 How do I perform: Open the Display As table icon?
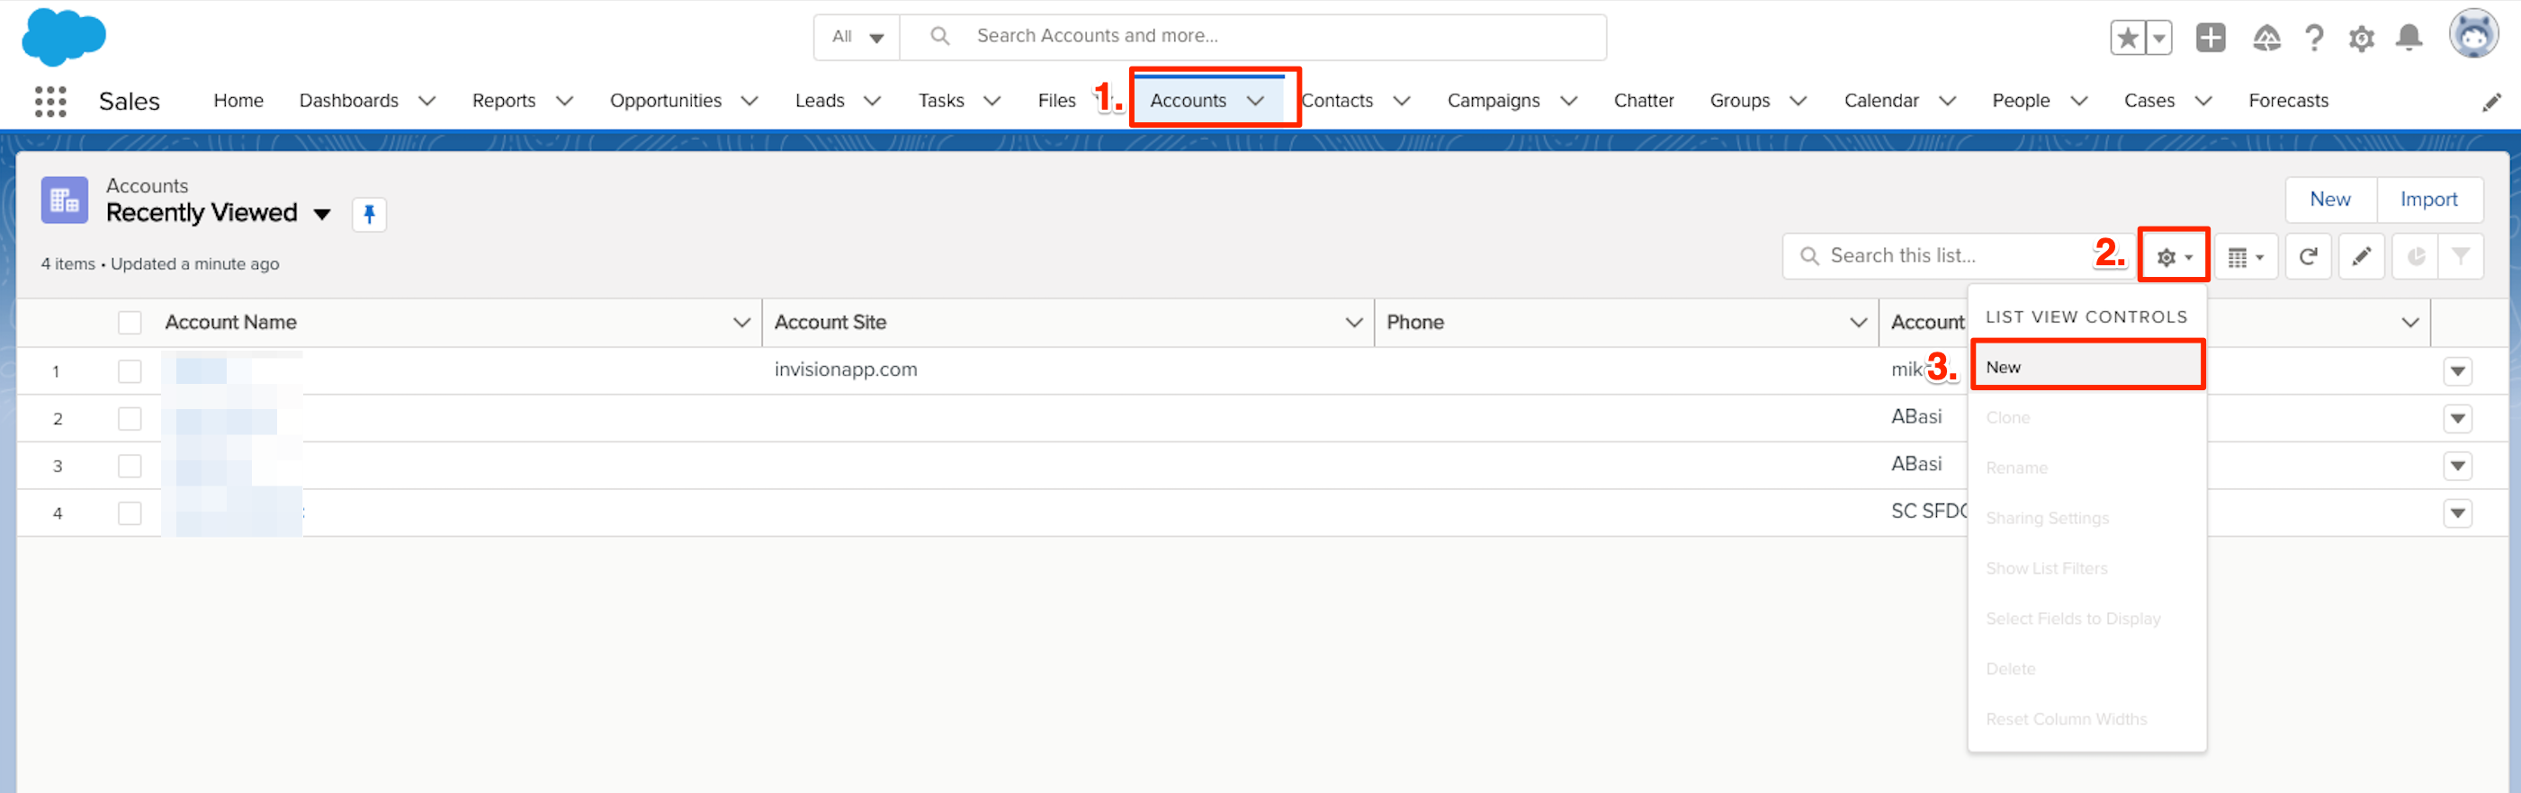coord(2245,257)
